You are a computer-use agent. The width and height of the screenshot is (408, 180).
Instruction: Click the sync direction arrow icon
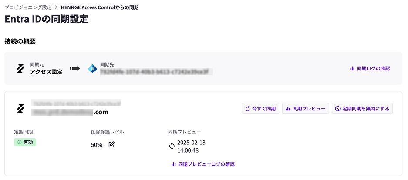(x=75, y=69)
